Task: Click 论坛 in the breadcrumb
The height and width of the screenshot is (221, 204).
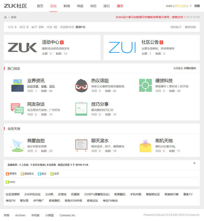Action: [x=14, y=17]
